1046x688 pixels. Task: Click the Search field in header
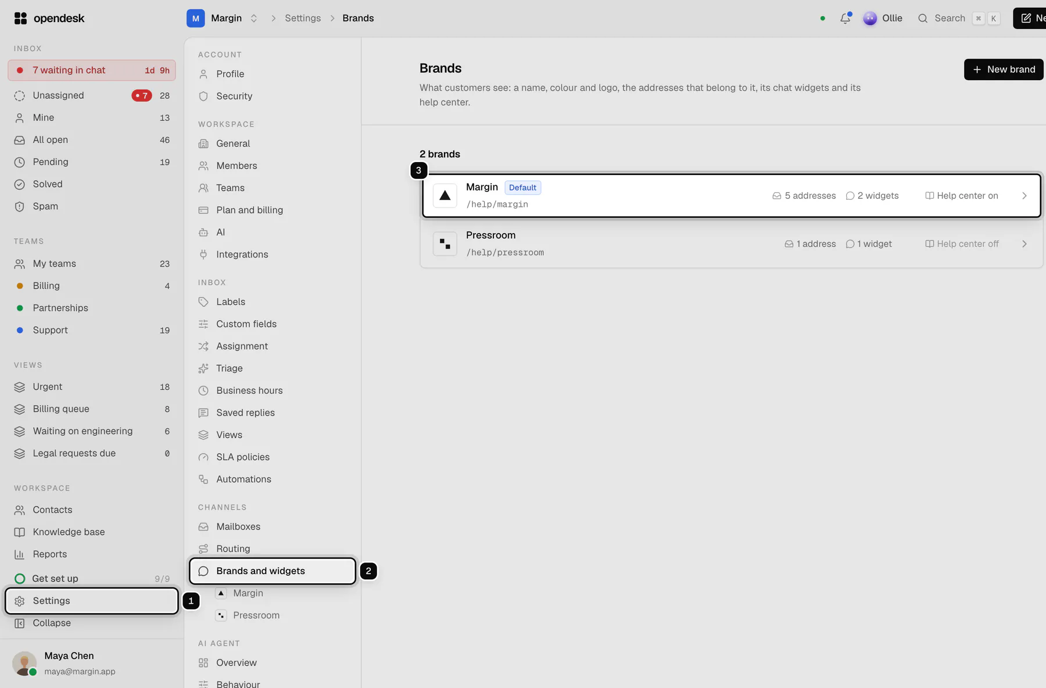pos(959,18)
